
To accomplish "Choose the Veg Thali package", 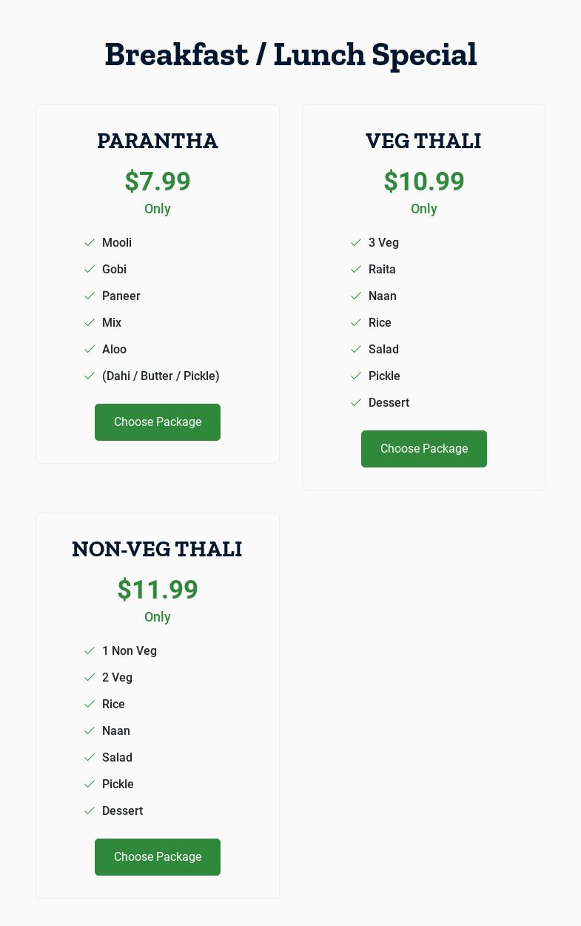I will point(424,449).
